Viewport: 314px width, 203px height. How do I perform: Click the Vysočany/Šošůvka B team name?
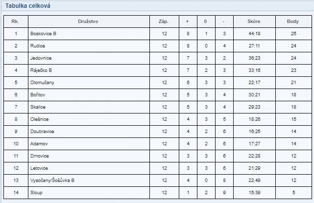click(x=52, y=180)
